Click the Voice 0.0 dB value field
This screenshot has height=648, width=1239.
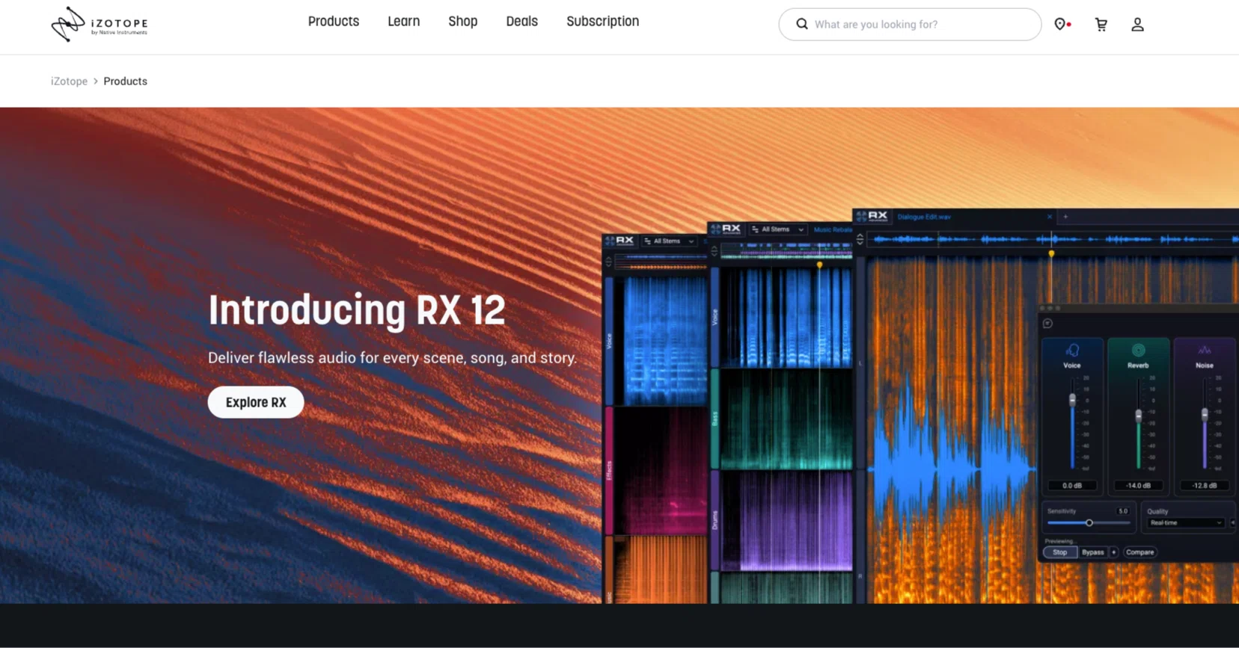(x=1072, y=486)
